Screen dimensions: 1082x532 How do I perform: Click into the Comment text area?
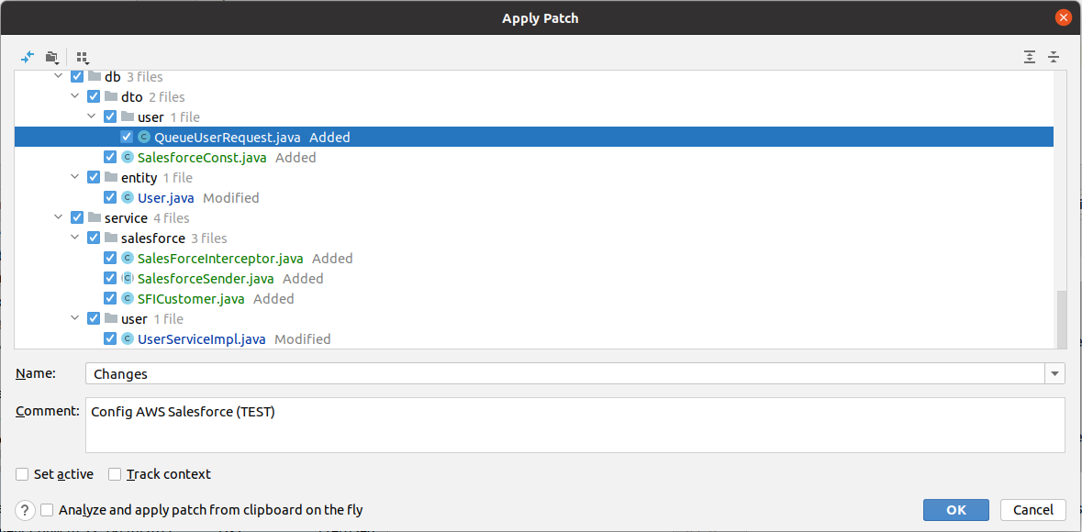pos(574,425)
